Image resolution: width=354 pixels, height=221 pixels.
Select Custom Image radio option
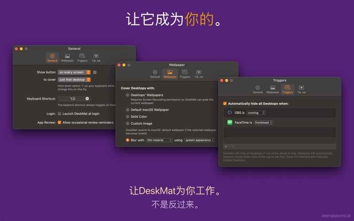coord(127,123)
